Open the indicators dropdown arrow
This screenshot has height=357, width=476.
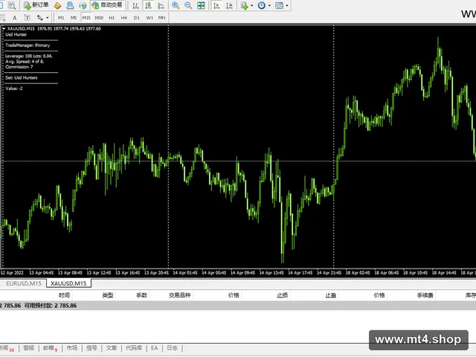[251, 5]
